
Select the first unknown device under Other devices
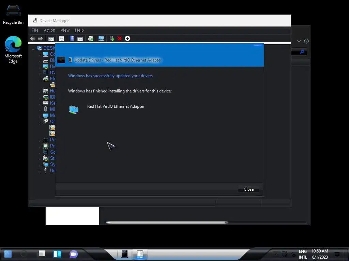coord(52,127)
